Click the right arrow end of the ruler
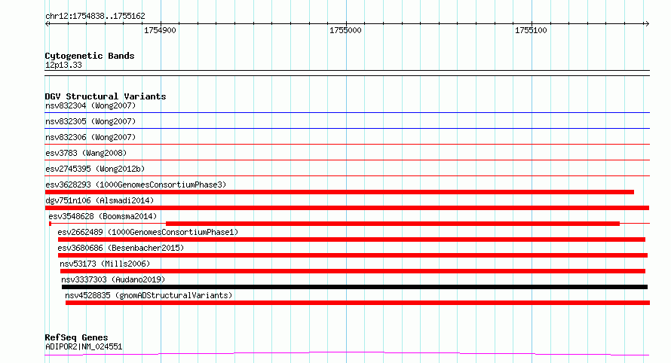Image resolution: width=671 pixels, height=363 pixels. click(x=647, y=24)
